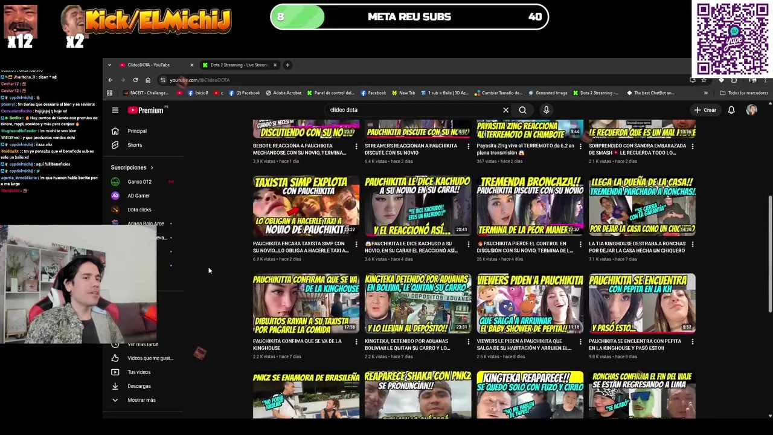Open options for 'VIEWERS LE PIDEN A PAUCHIKITA' video
Image resolution: width=773 pixels, height=435 pixels.
point(580,341)
